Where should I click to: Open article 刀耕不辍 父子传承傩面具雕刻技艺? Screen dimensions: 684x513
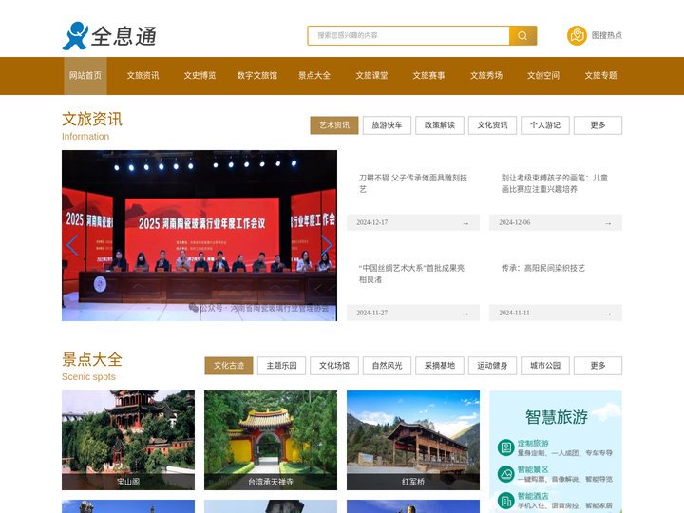[413, 183]
